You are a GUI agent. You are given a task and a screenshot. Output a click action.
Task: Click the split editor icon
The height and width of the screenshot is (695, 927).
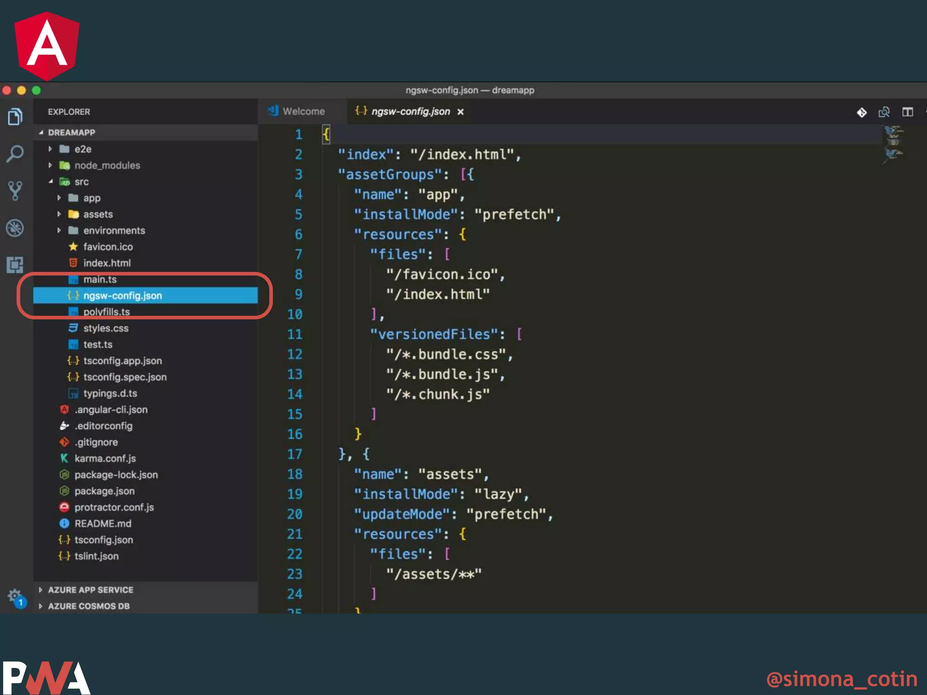pyautogui.click(x=908, y=112)
